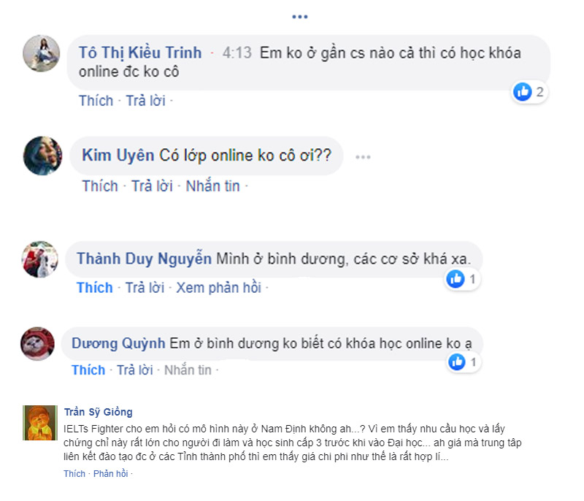Like Tô Thị Kiều Trinh's comment via Thích
Image resolution: width=584 pixels, height=501 pixels.
(96, 101)
